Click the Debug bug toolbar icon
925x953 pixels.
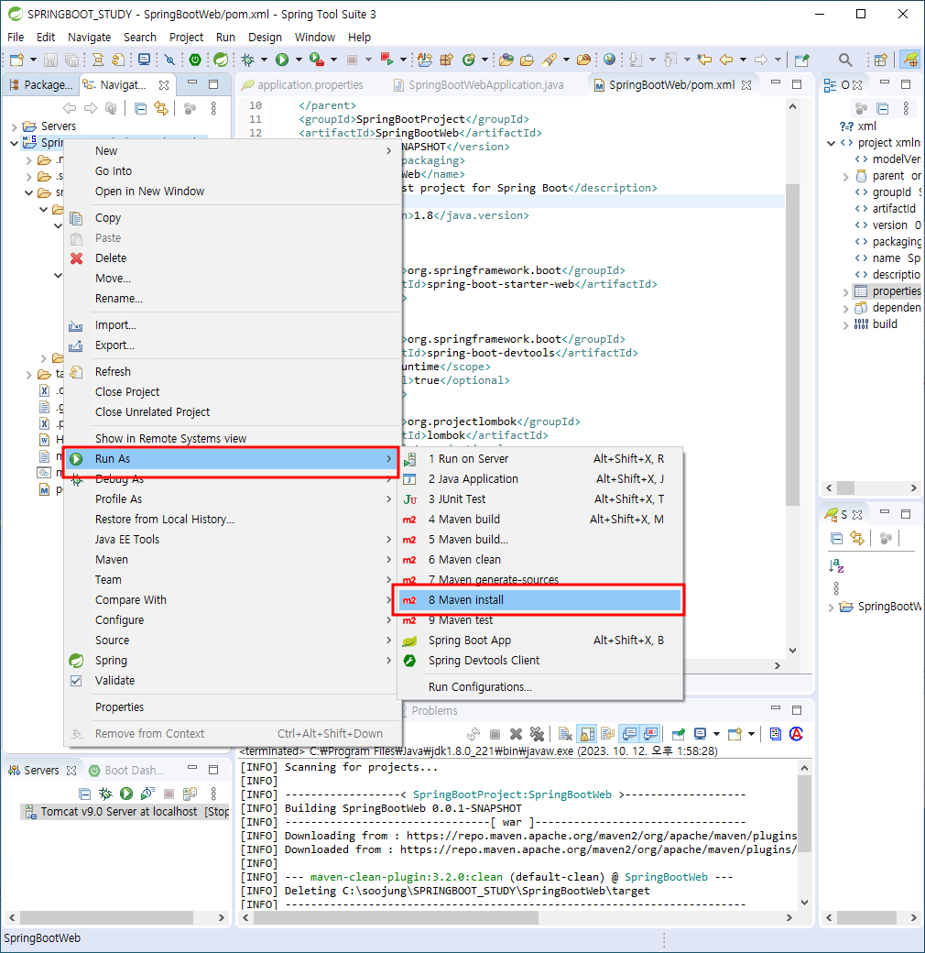pos(248,60)
